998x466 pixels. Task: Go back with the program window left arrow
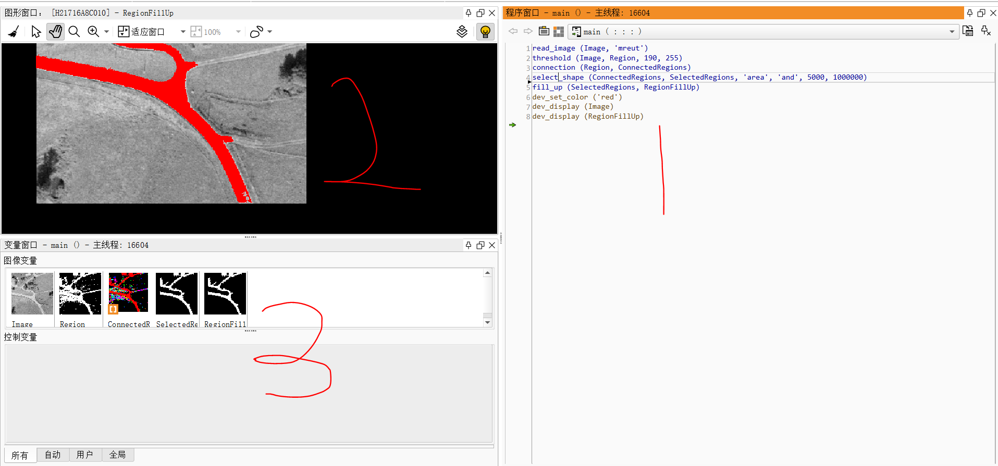click(513, 31)
